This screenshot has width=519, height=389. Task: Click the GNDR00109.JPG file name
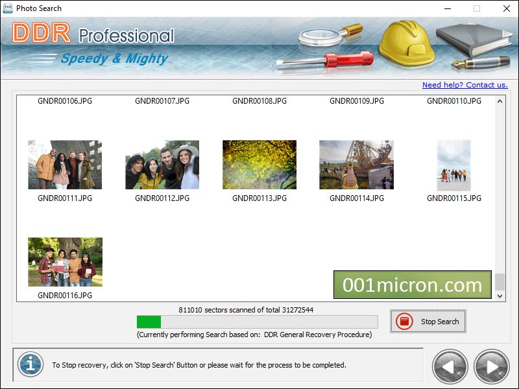tap(357, 101)
